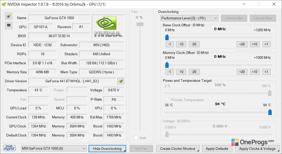
Task: Open the sensor monitoring graph icon
Action: (x=9, y=25)
